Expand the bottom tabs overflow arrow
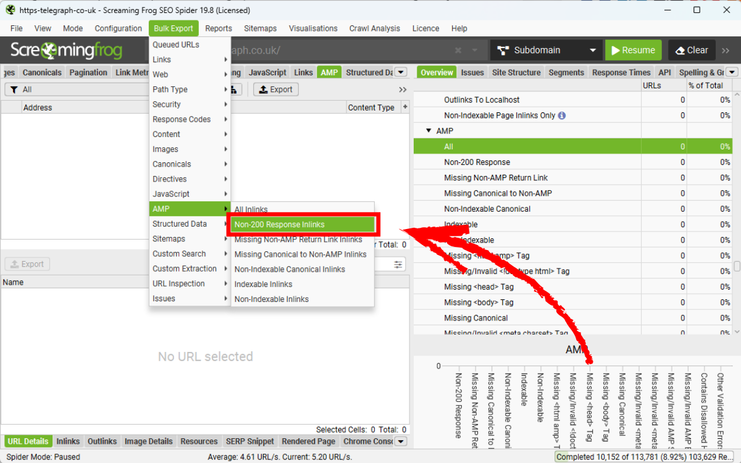The width and height of the screenshot is (741, 463). [x=401, y=441]
